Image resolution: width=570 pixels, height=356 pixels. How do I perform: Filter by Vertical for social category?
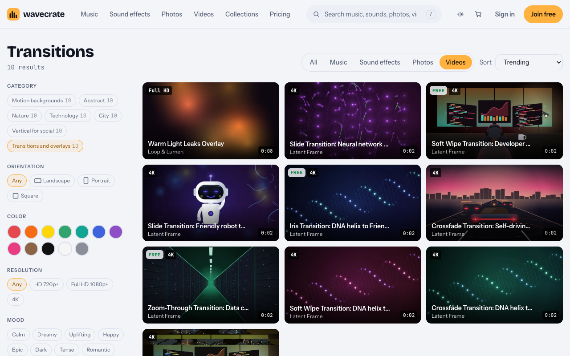[37, 131]
